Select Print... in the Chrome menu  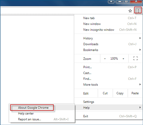[x=108, y=67]
